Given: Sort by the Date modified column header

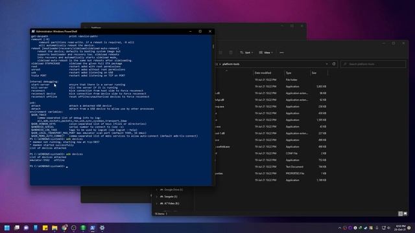Looking at the screenshot, I should (x=268, y=73).
